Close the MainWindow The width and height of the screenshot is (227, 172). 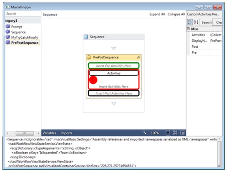click(x=218, y=7)
